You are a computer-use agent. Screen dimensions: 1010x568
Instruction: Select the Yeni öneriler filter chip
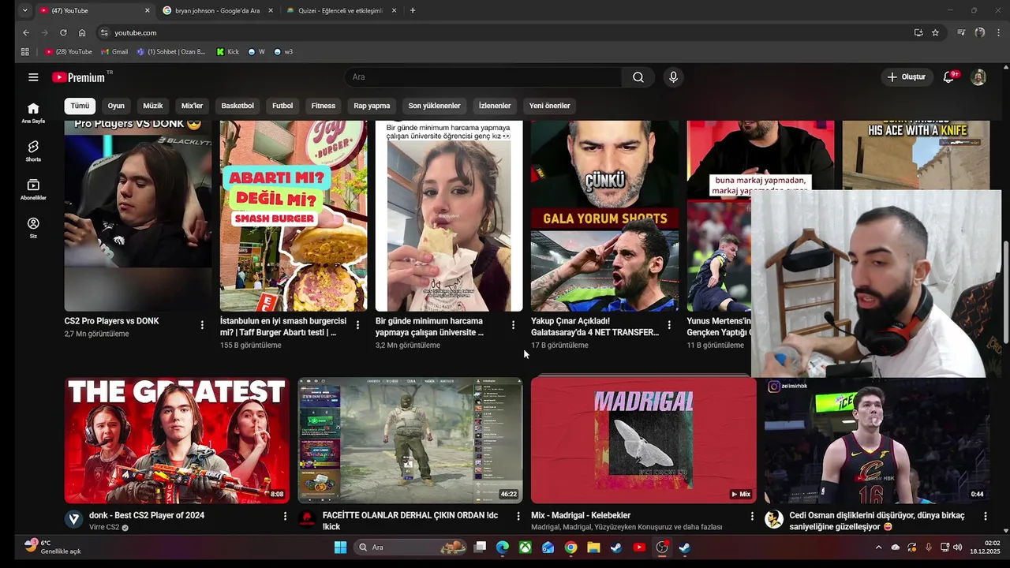549,106
